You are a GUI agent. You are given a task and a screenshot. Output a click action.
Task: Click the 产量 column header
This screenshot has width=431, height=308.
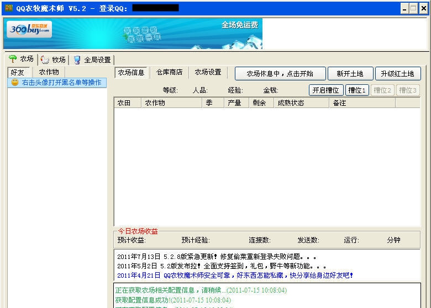(236, 102)
